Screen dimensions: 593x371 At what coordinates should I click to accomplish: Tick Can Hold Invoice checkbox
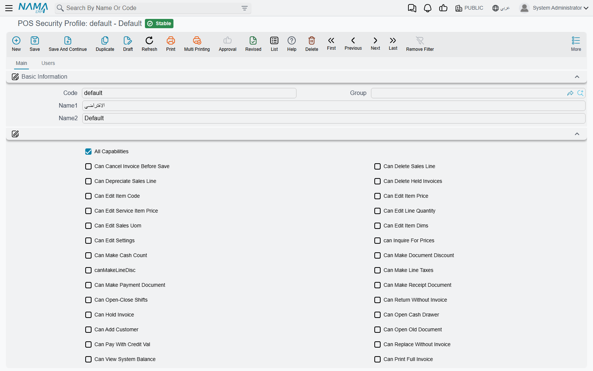[x=88, y=315]
